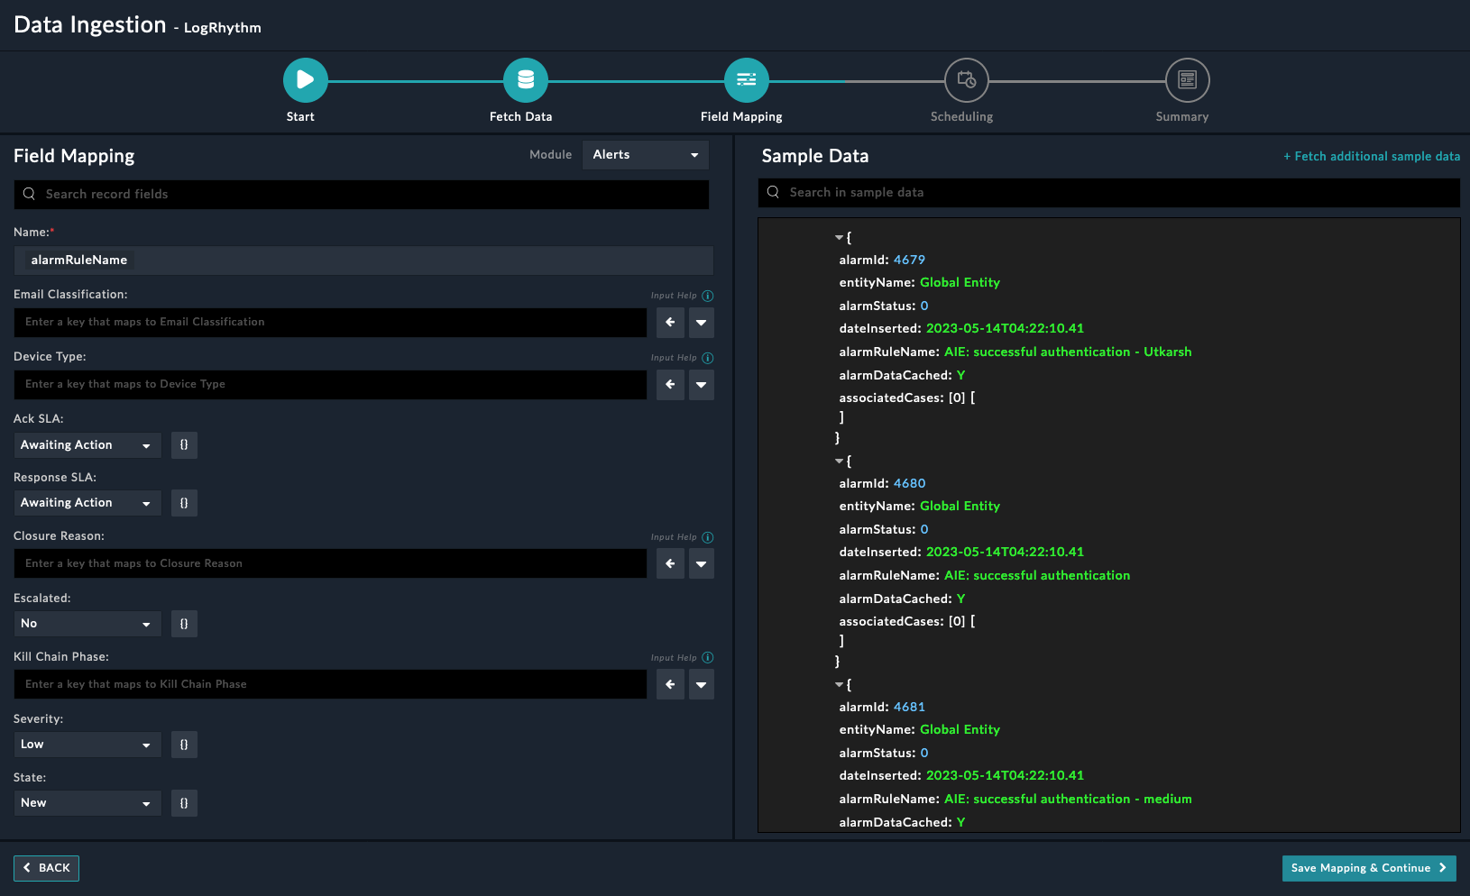The height and width of the screenshot is (896, 1470).
Task: Click Input Help info icon for Email Classification
Action: [x=708, y=296]
